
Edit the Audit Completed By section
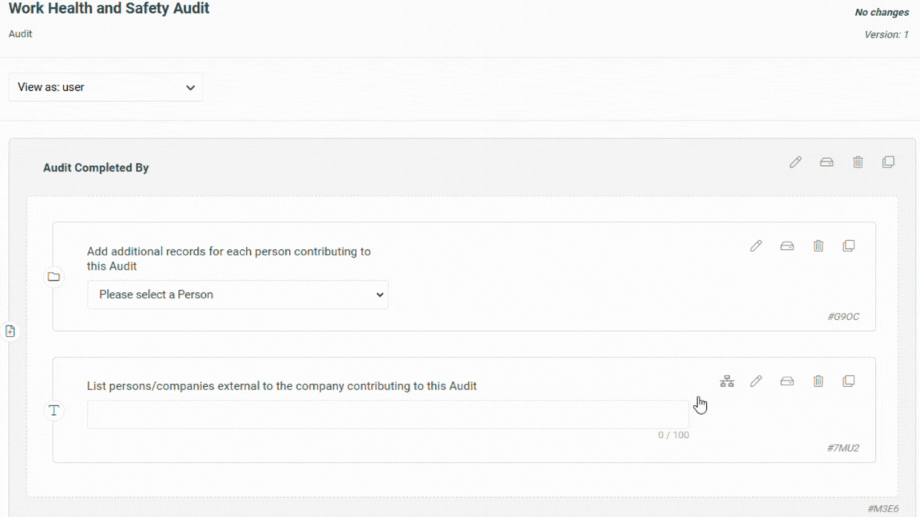tap(795, 162)
